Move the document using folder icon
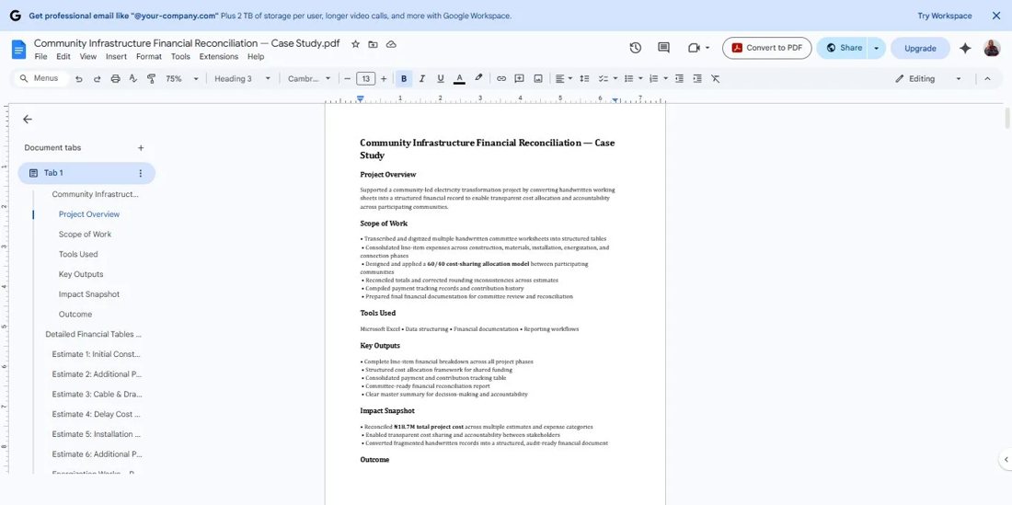Screen dimensions: 1012x505 coord(373,44)
